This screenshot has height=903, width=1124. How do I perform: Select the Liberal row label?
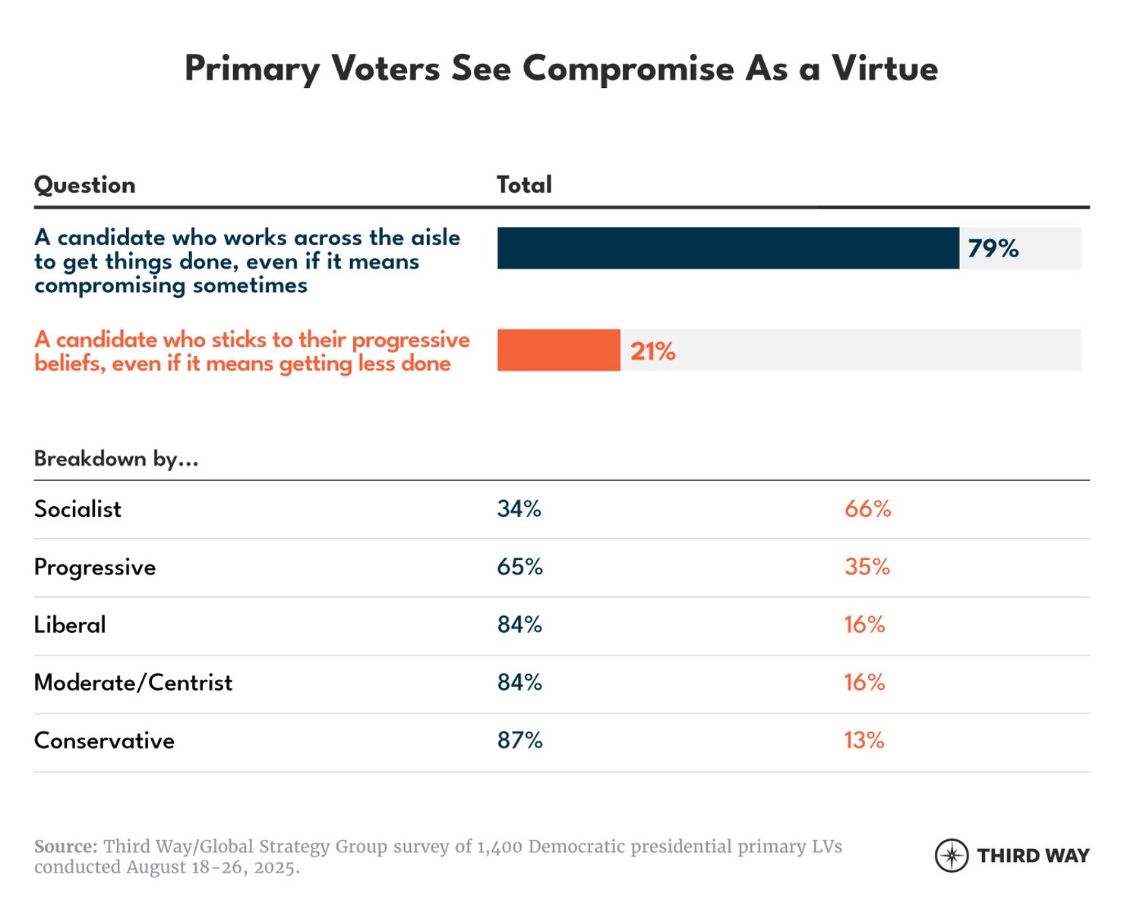pos(70,625)
